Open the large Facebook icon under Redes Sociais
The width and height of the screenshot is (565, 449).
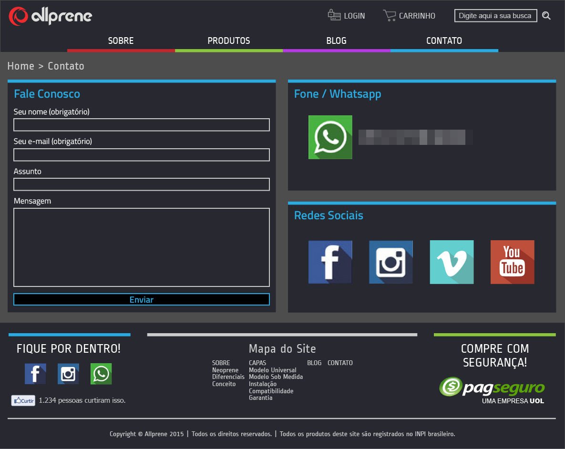tap(330, 262)
